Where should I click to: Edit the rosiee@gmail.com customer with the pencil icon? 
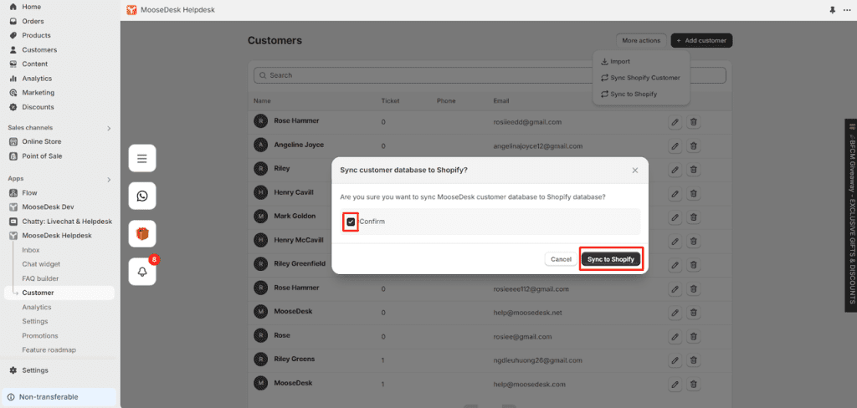(675, 336)
